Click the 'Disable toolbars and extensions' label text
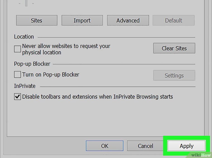 pyautogui.click(x=97, y=97)
